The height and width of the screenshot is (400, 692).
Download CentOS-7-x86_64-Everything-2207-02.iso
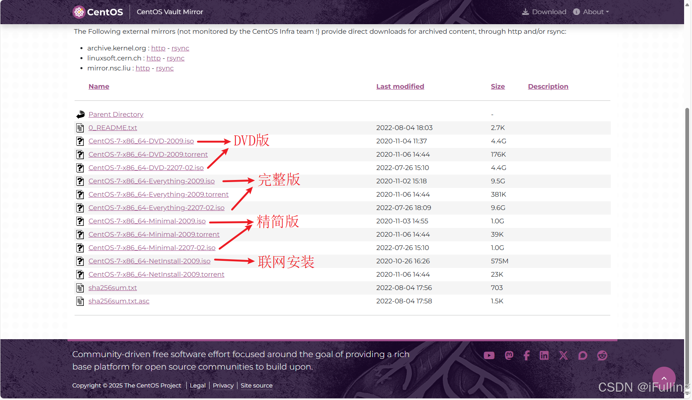pyautogui.click(x=156, y=208)
